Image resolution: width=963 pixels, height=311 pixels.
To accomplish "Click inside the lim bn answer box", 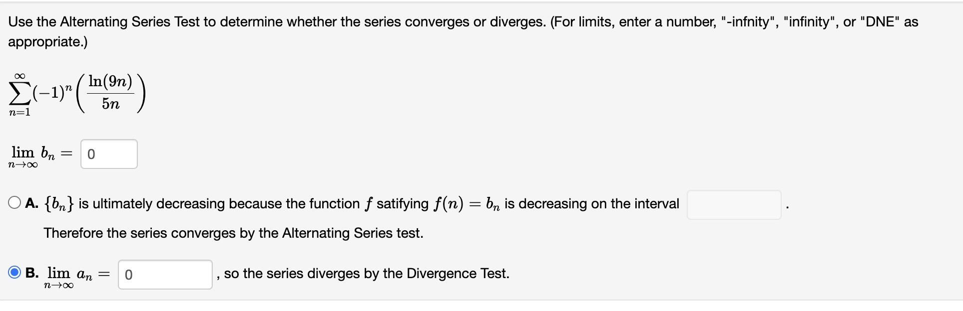I will (x=109, y=154).
